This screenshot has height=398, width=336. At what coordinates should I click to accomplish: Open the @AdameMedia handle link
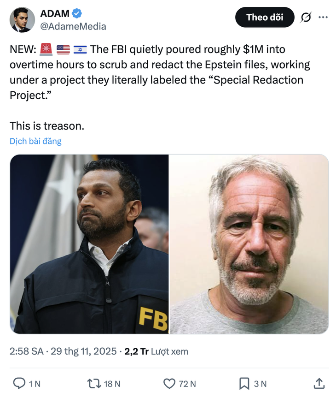[73, 26]
